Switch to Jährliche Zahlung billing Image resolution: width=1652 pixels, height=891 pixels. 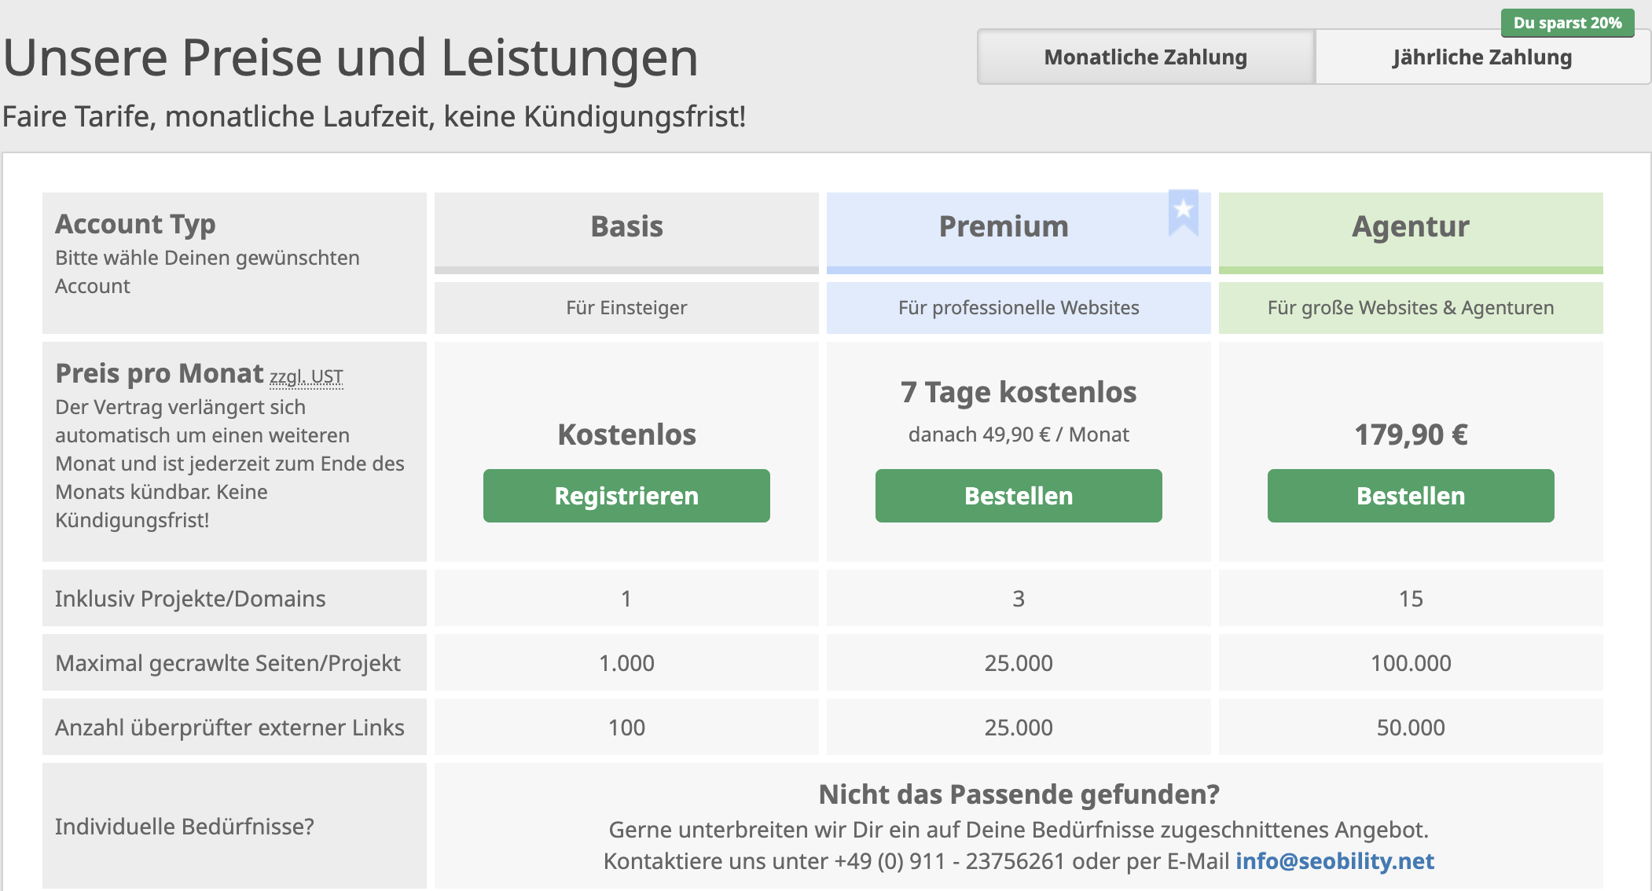[x=1482, y=57]
